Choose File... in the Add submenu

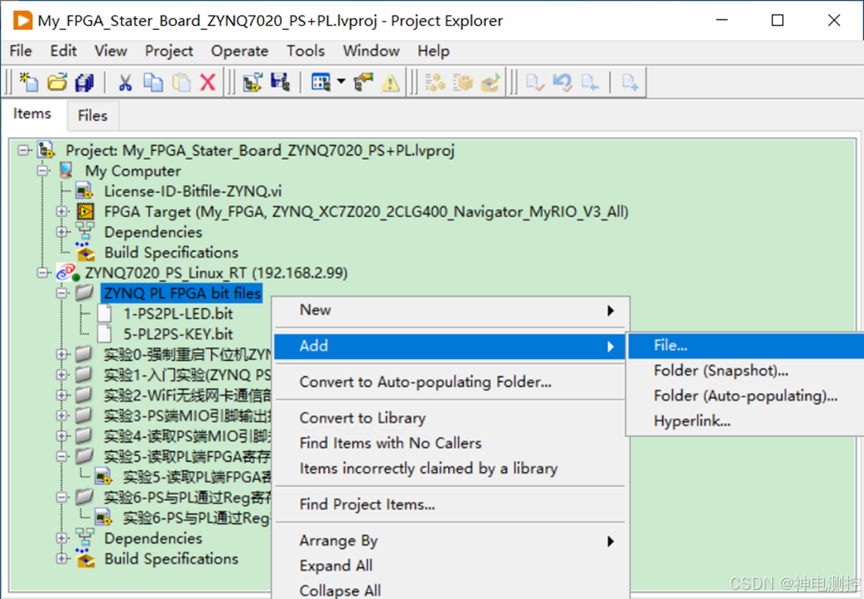pyautogui.click(x=746, y=346)
